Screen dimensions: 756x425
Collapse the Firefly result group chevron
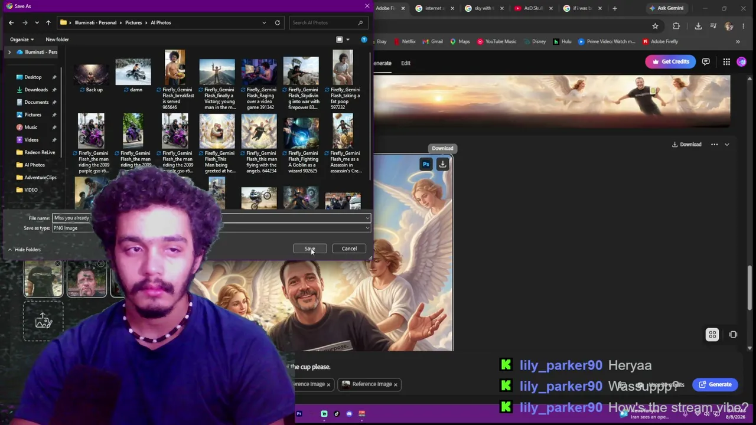coord(727,144)
